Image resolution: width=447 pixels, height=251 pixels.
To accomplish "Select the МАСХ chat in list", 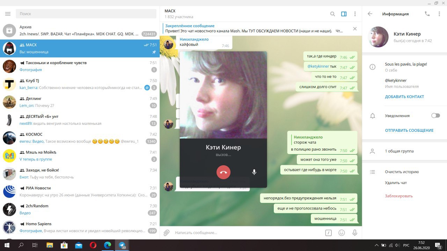I will [80, 48].
